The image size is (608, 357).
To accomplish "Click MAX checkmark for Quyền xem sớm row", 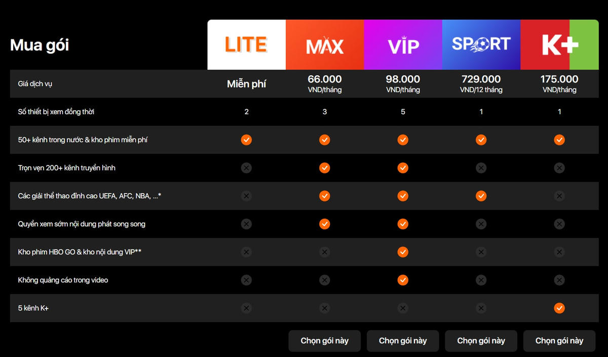I will tap(325, 224).
